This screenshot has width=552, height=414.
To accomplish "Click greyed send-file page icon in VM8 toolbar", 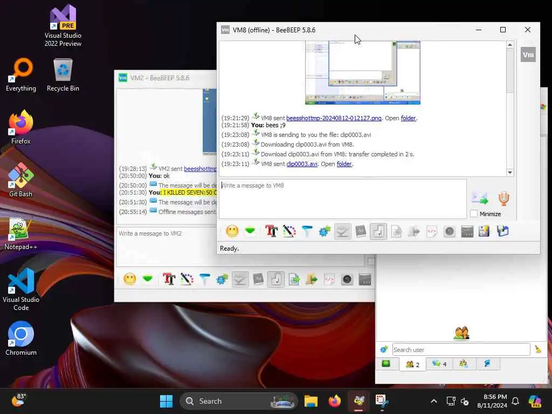I will click(396, 231).
